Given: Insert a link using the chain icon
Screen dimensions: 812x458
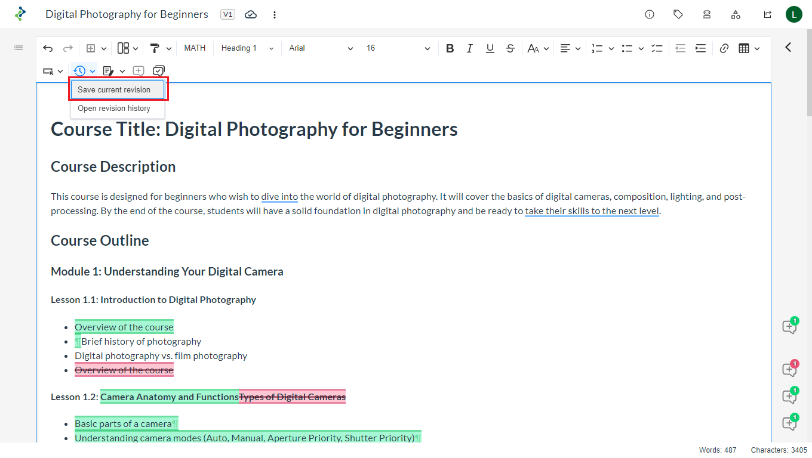Looking at the screenshot, I should (724, 48).
